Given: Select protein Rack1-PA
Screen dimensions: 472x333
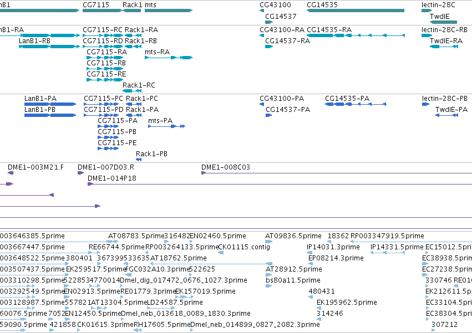Looking at the screenshot, I should pyautogui.click(x=142, y=110).
